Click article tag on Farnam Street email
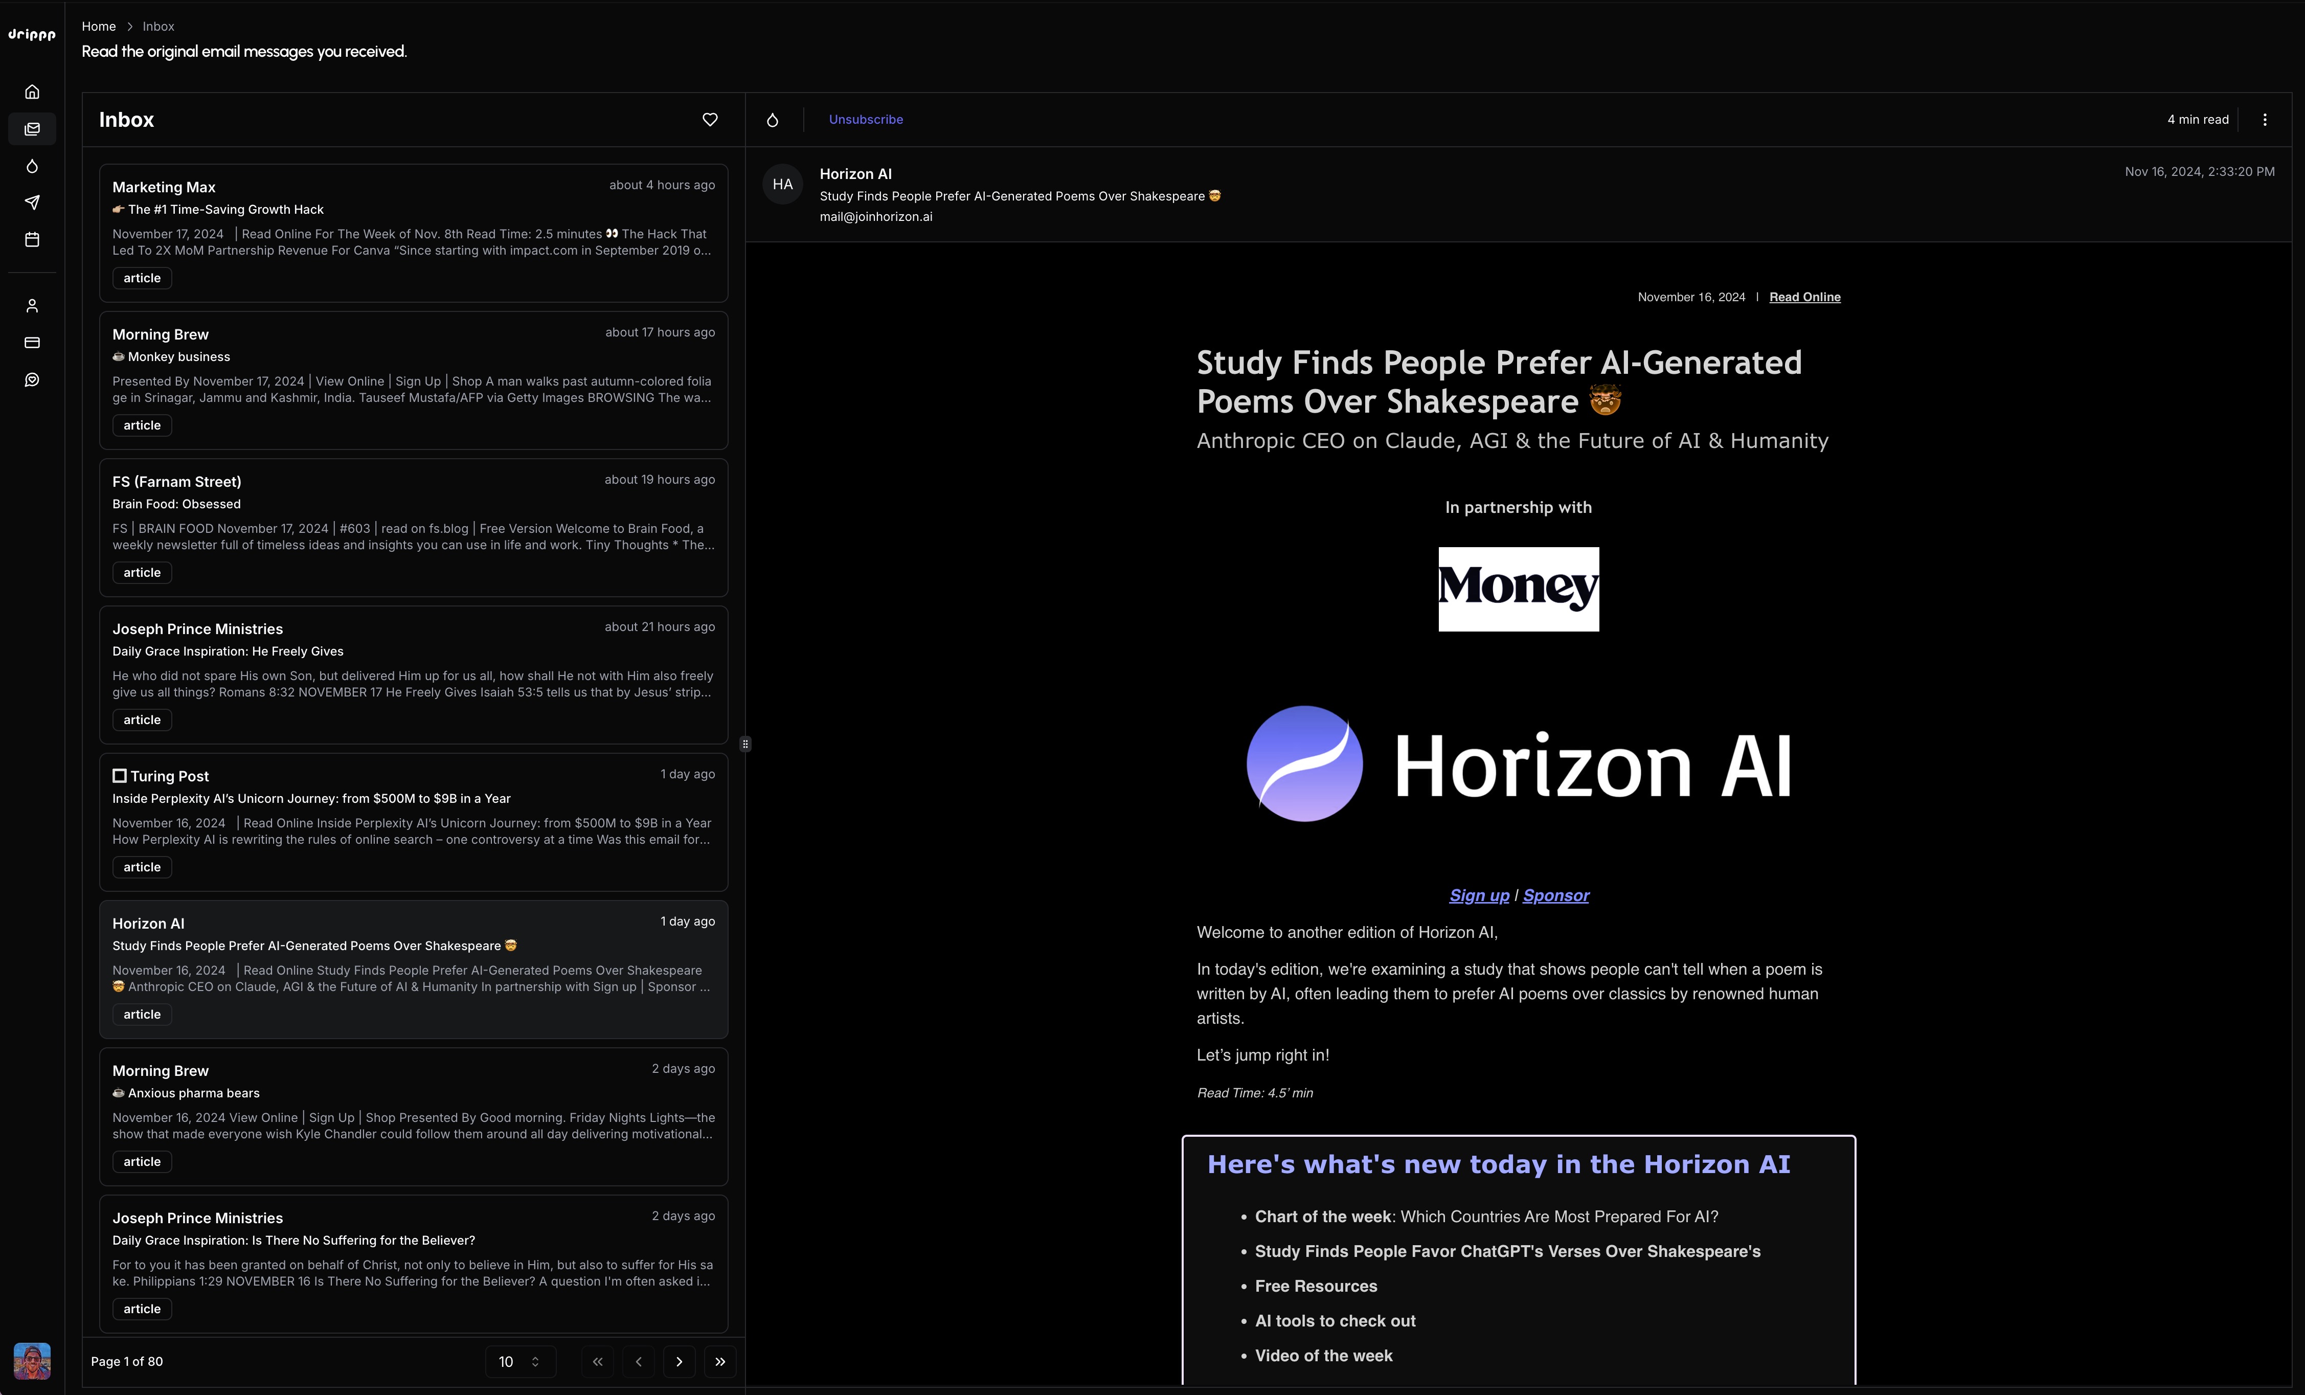 [142, 573]
